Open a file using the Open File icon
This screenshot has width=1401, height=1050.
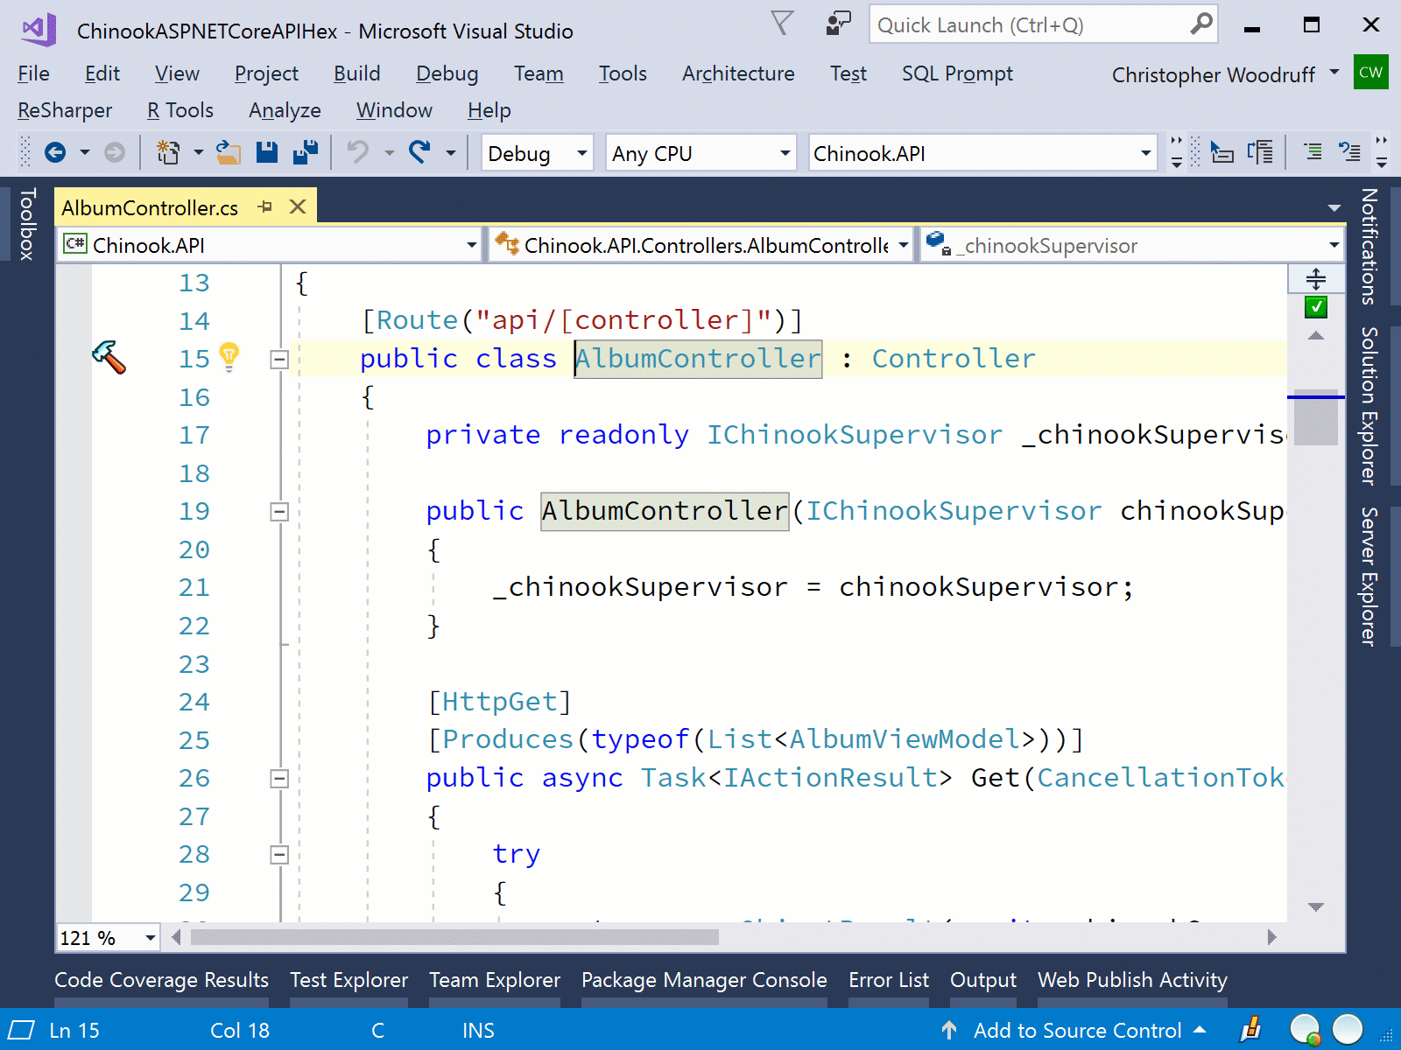coord(229,151)
